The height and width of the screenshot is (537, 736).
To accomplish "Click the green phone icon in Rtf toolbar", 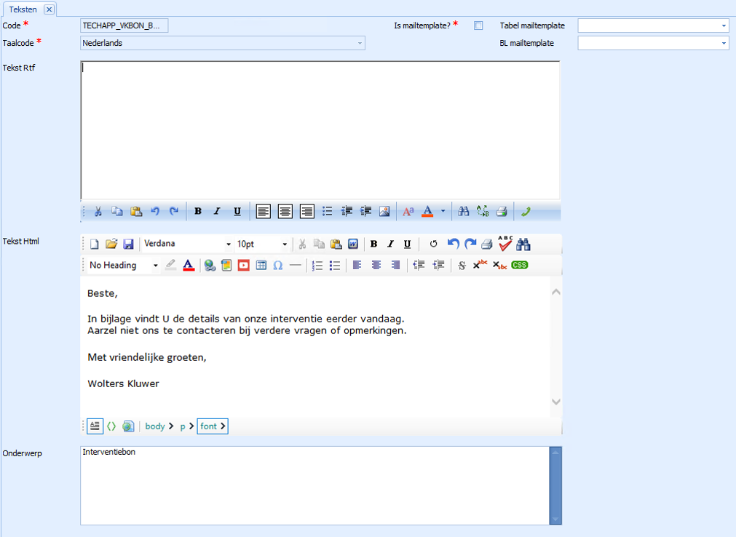I will (x=525, y=212).
